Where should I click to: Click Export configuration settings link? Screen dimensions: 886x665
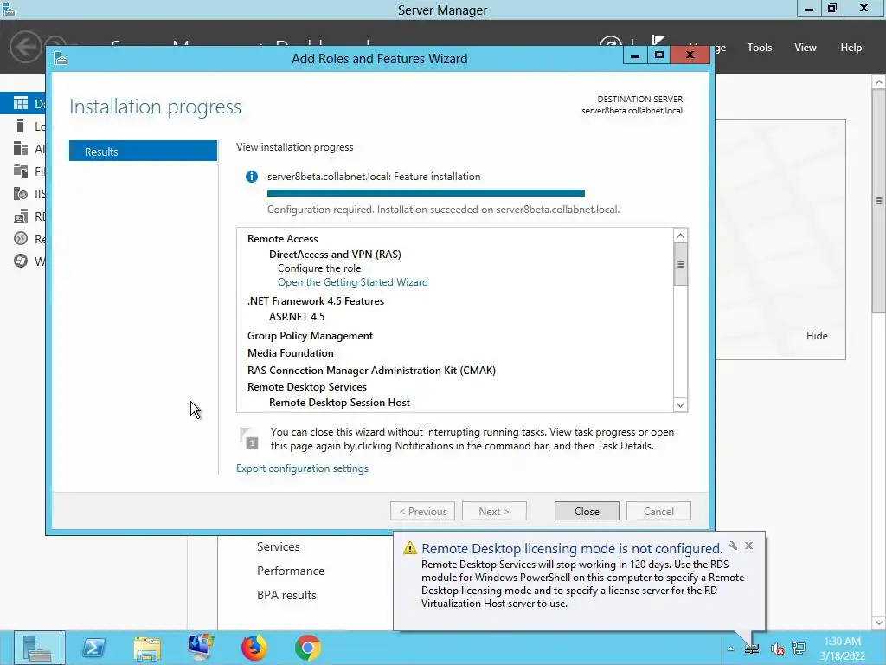tap(302, 468)
